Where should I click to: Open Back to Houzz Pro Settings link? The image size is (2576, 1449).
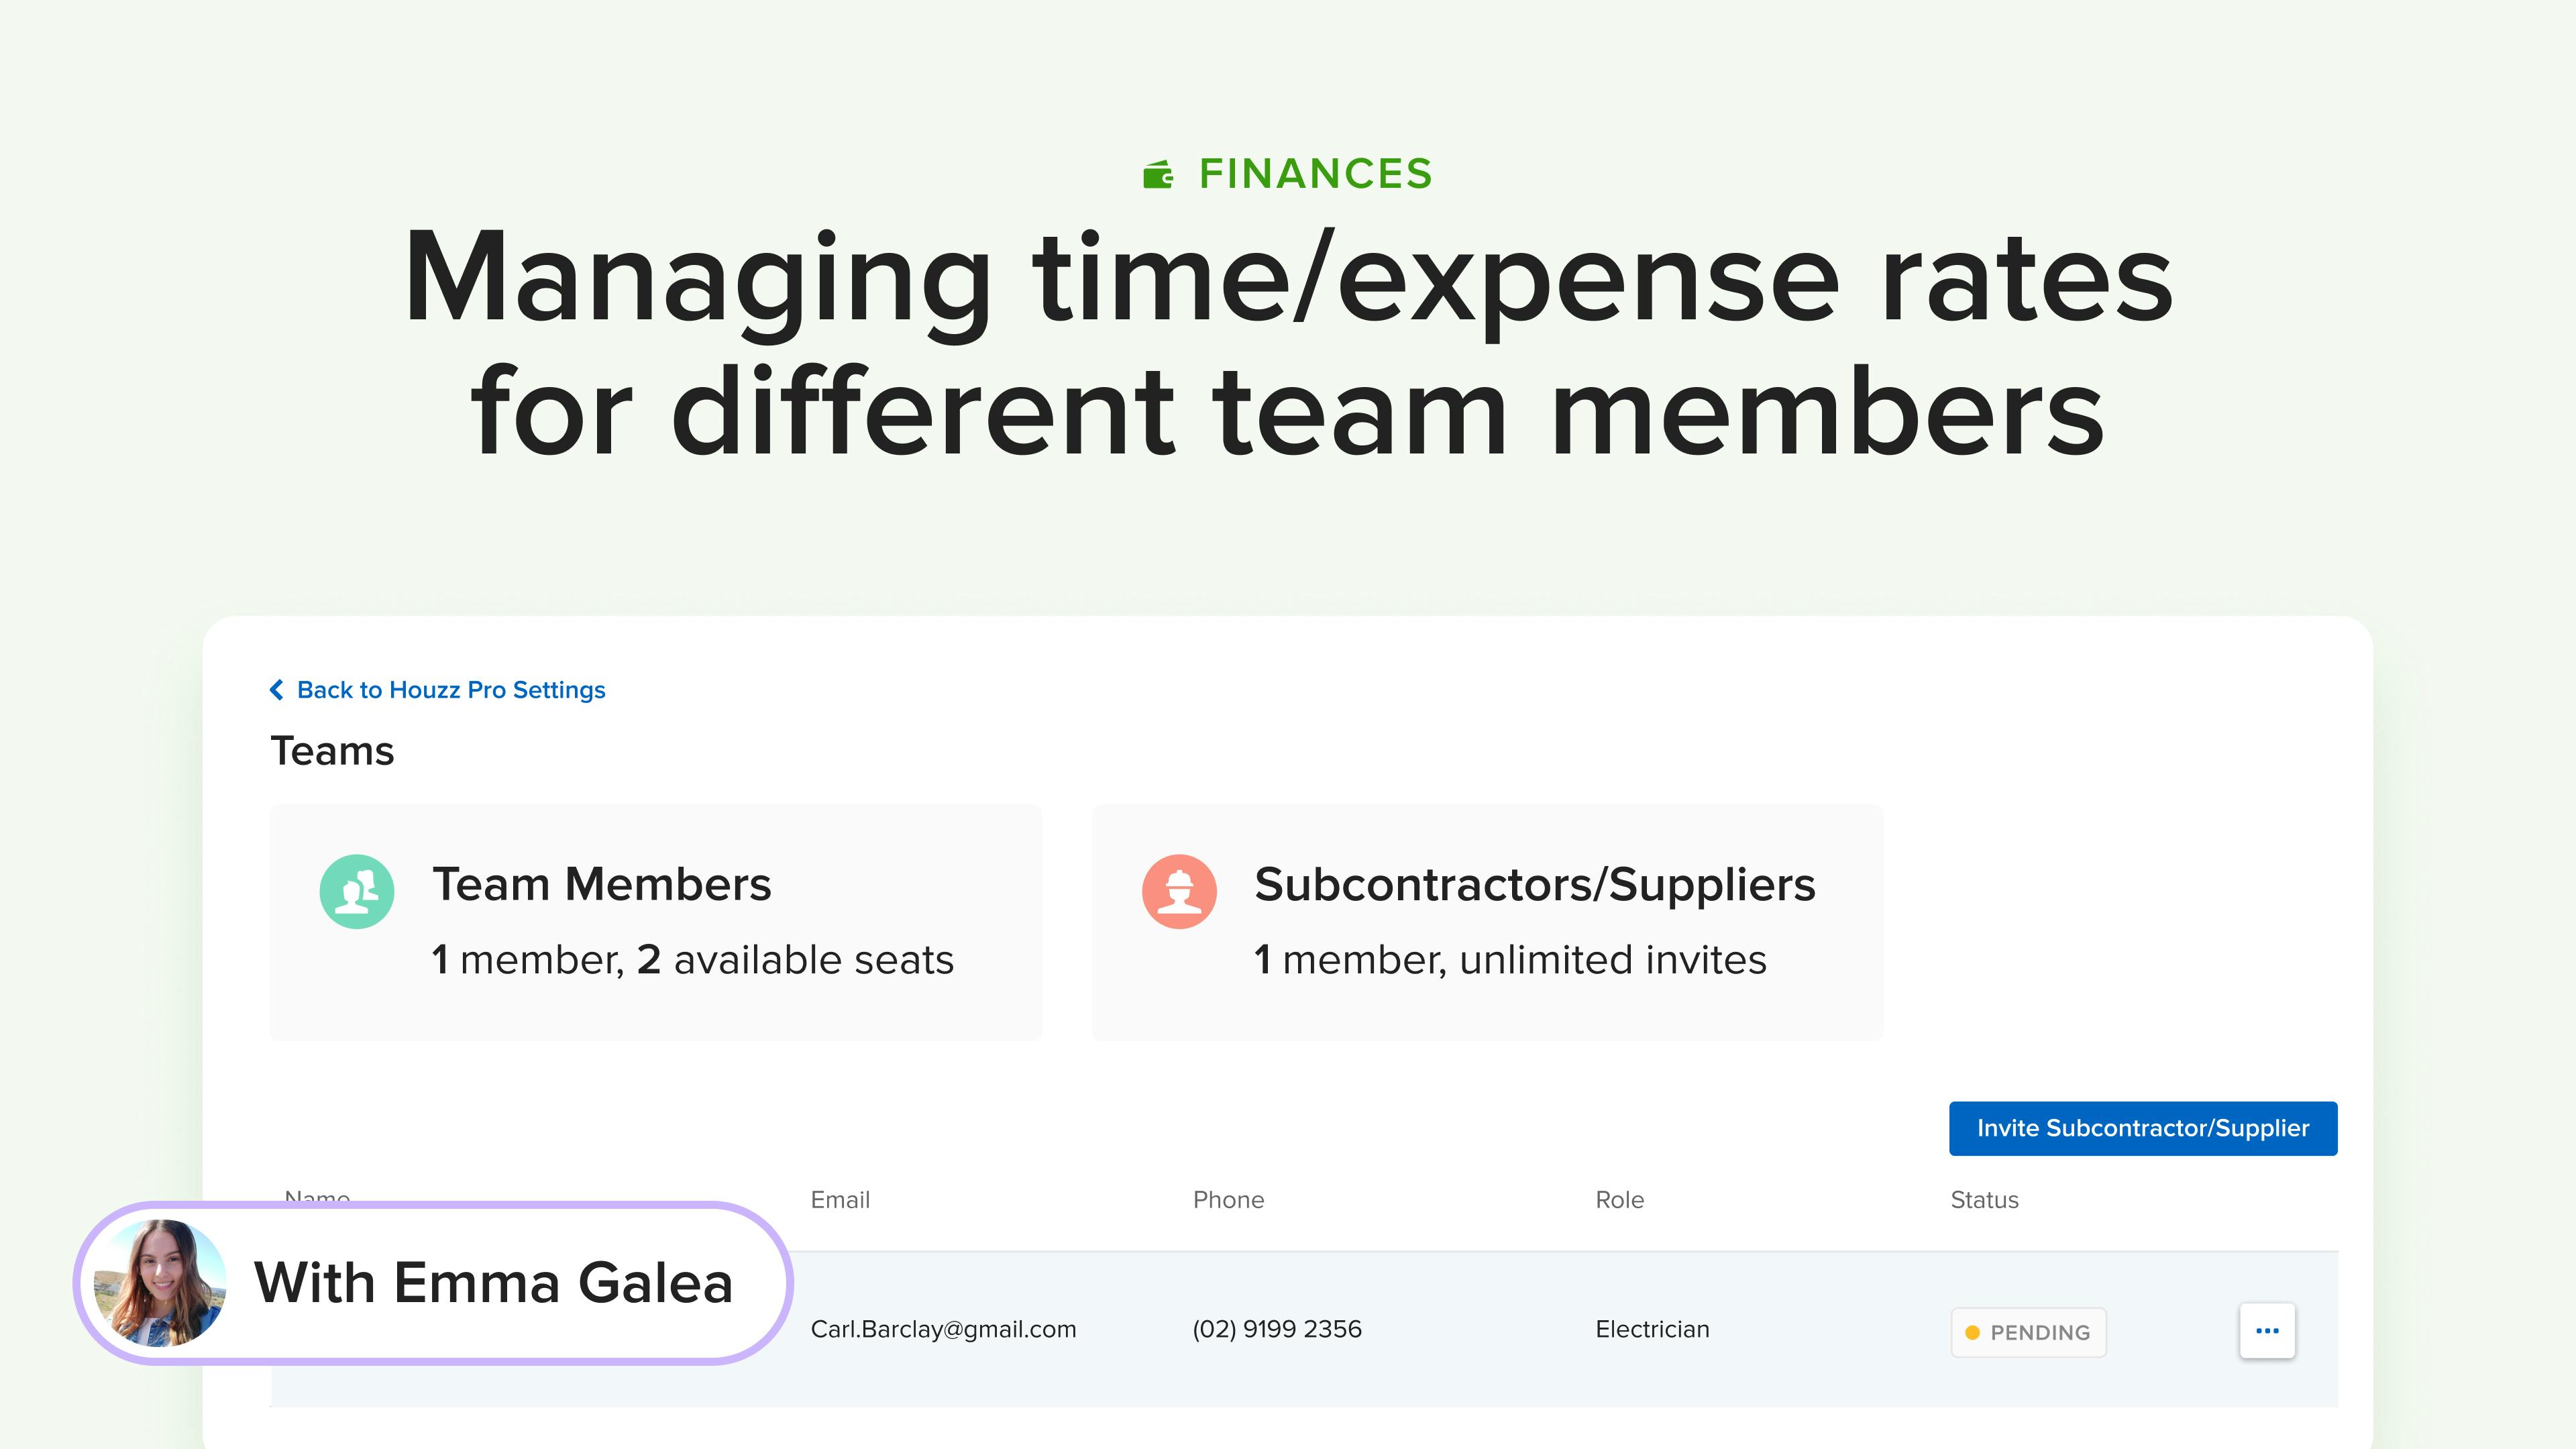[451, 690]
